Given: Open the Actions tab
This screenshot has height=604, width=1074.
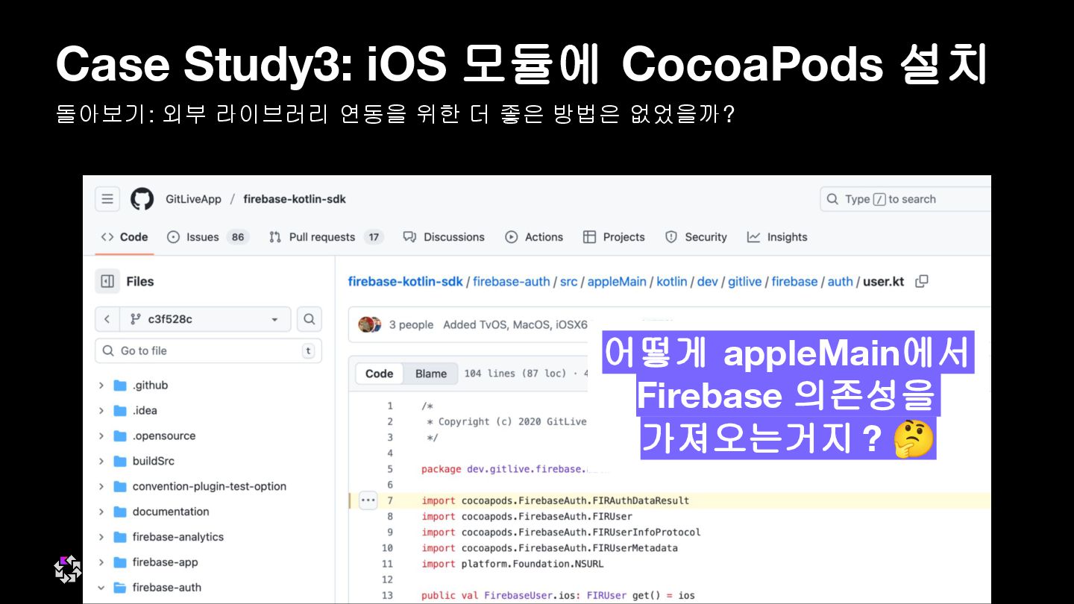Looking at the screenshot, I should point(534,237).
